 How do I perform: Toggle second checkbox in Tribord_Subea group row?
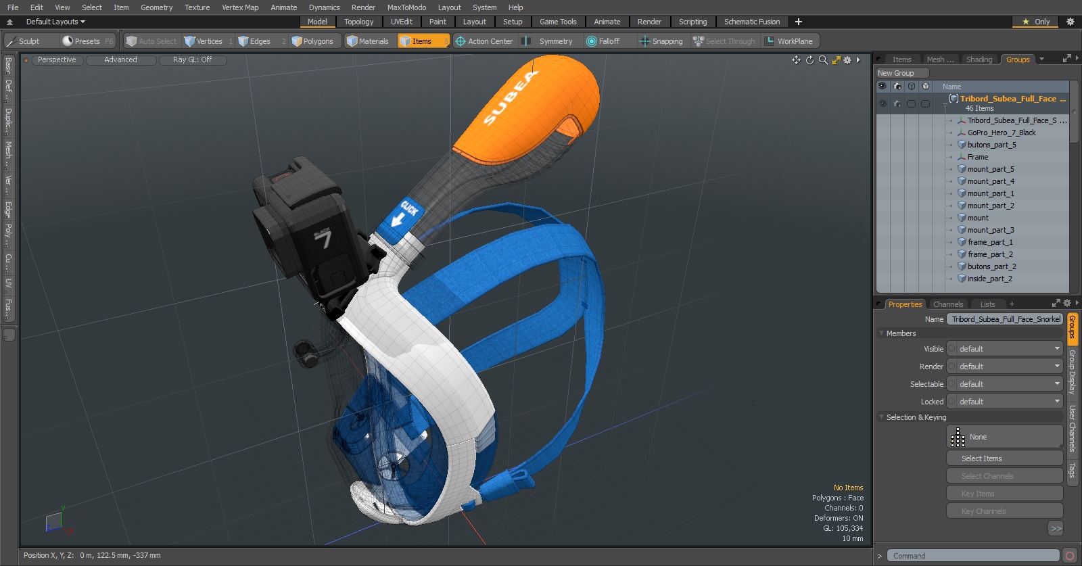926,103
